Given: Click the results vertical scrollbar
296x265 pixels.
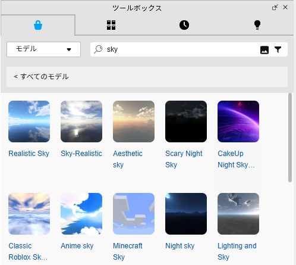Looking at the screenshot, I should (290, 138).
